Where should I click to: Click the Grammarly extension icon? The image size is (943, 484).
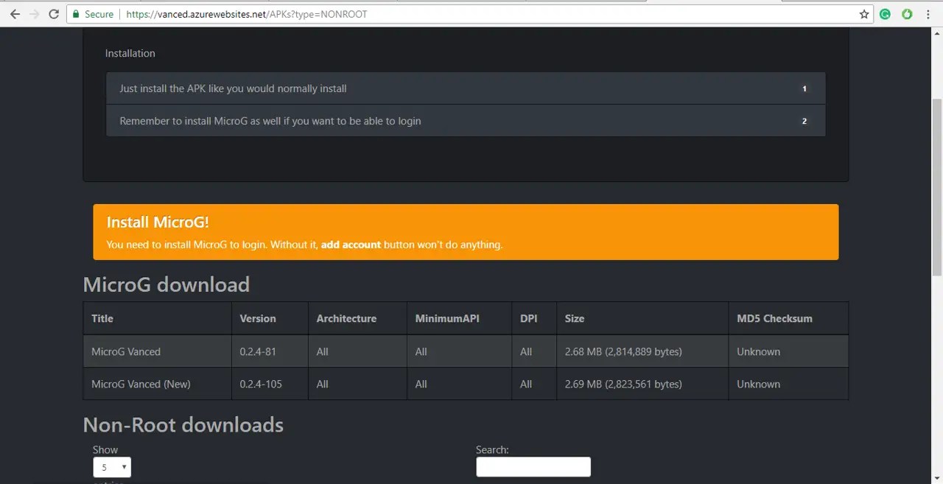coord(885,14)
